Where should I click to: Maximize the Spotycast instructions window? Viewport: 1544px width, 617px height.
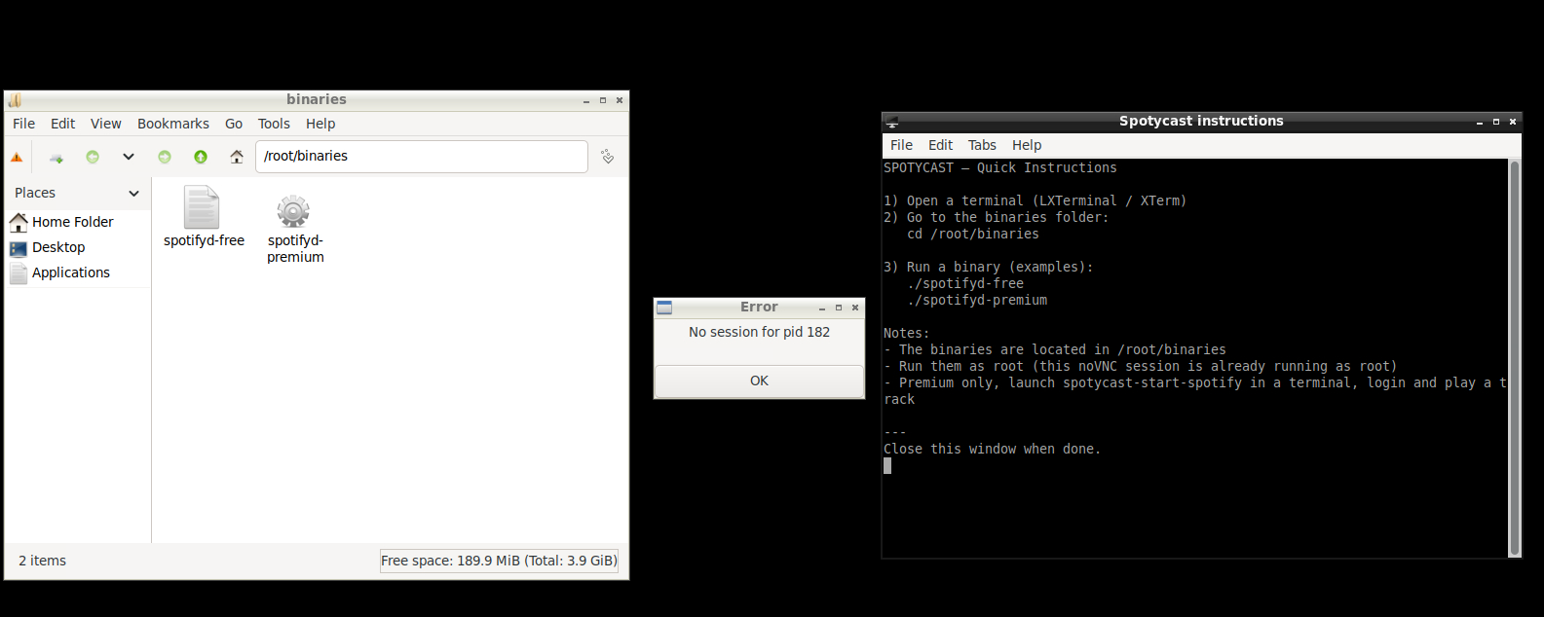click(1496, 122)
